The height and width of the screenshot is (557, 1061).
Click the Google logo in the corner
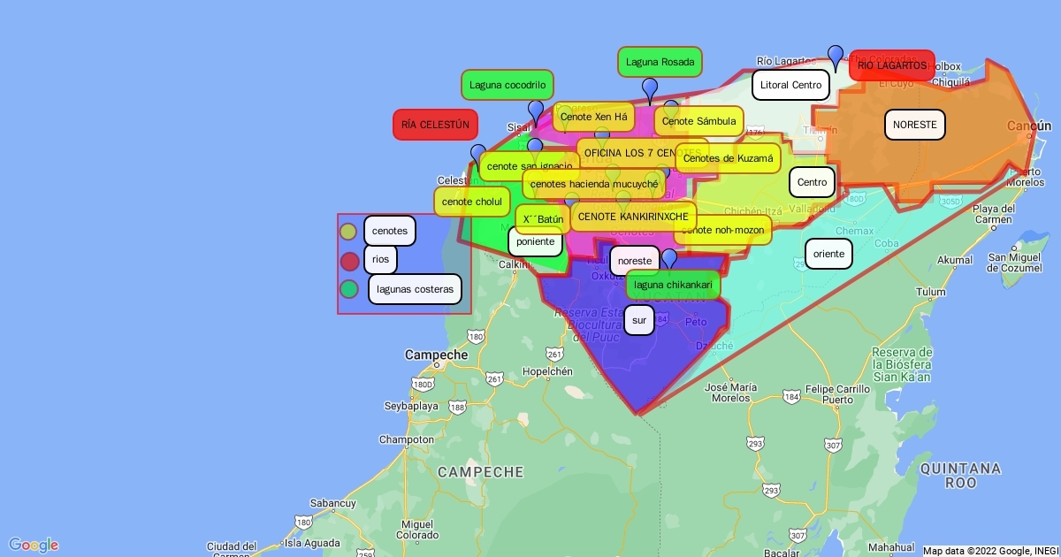click(x=34, y=545)
